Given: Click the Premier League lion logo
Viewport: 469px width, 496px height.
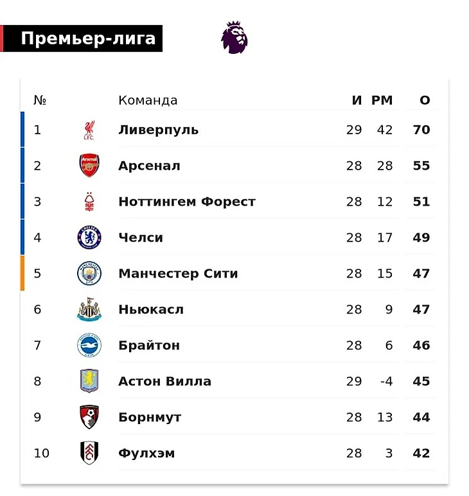Looking at the screenshot, I should (x=234, y=37).
